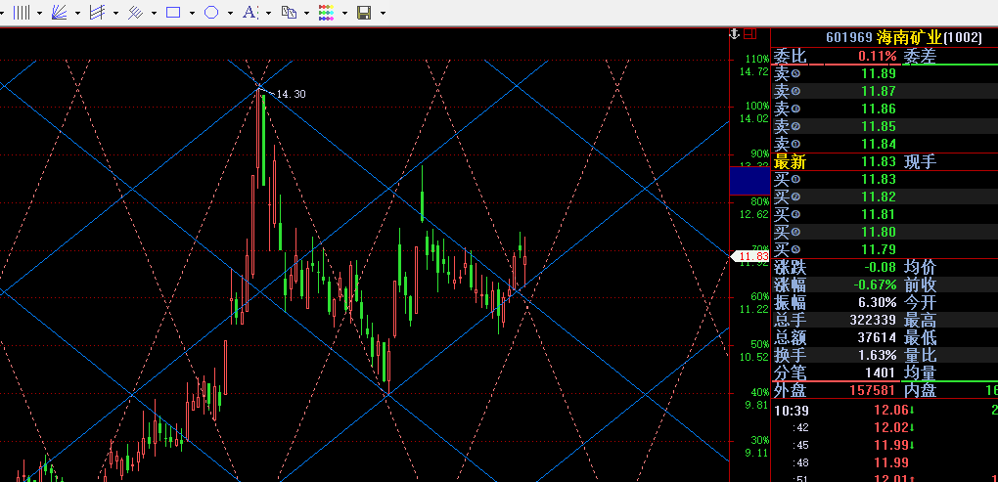This screenshot has height=482, width=998.
Task: Click the copy drawings icon
Action: click(289, 12)
